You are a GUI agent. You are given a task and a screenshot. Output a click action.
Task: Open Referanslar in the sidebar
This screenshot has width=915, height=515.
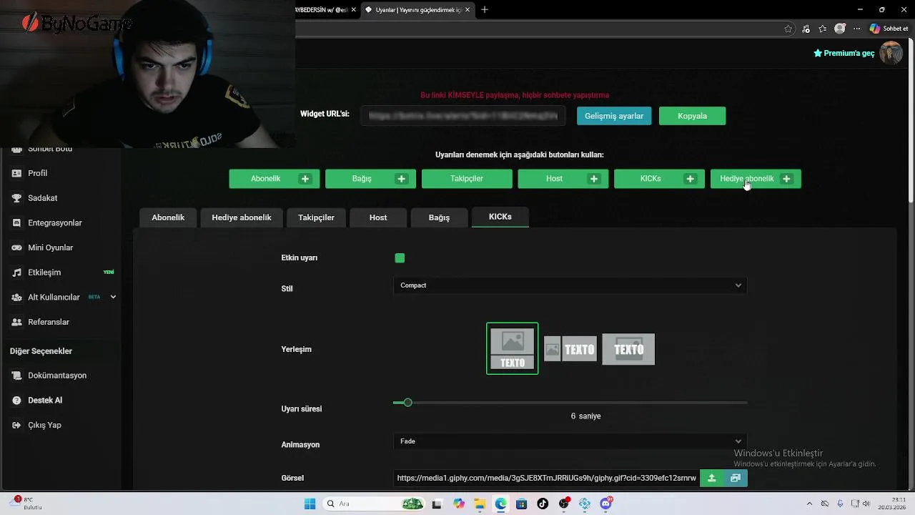[48, 322]
